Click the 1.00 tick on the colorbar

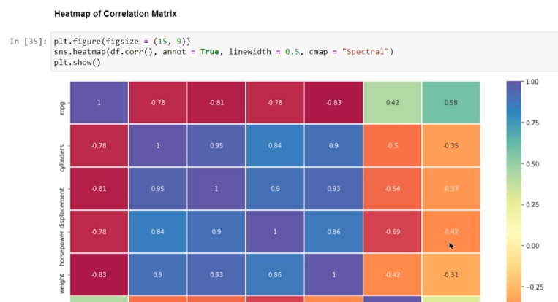pyautogui.click(x=531, y=82)
